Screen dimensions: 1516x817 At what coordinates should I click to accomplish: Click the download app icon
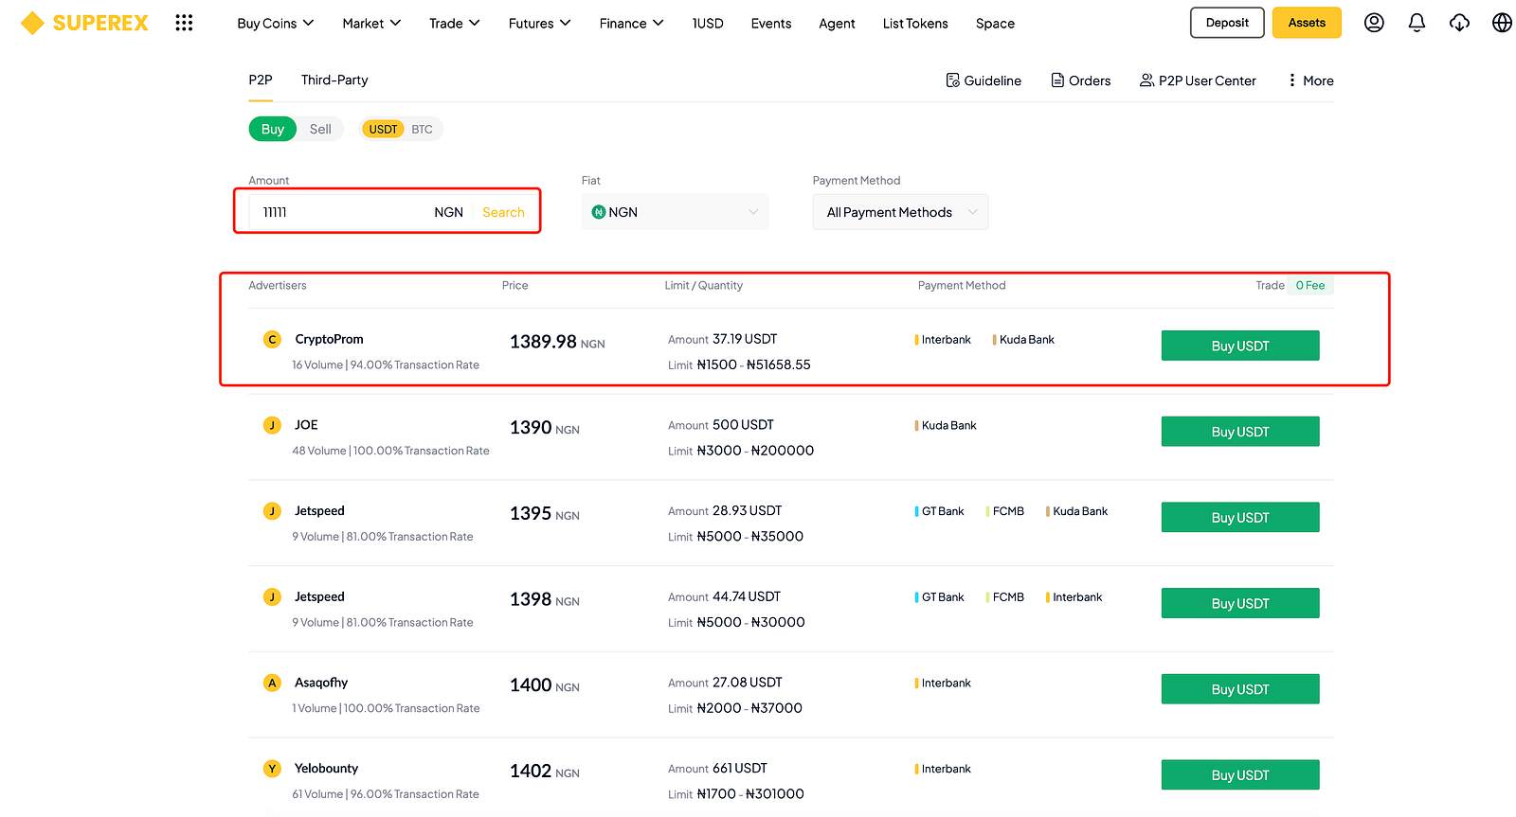point(1459,23)
